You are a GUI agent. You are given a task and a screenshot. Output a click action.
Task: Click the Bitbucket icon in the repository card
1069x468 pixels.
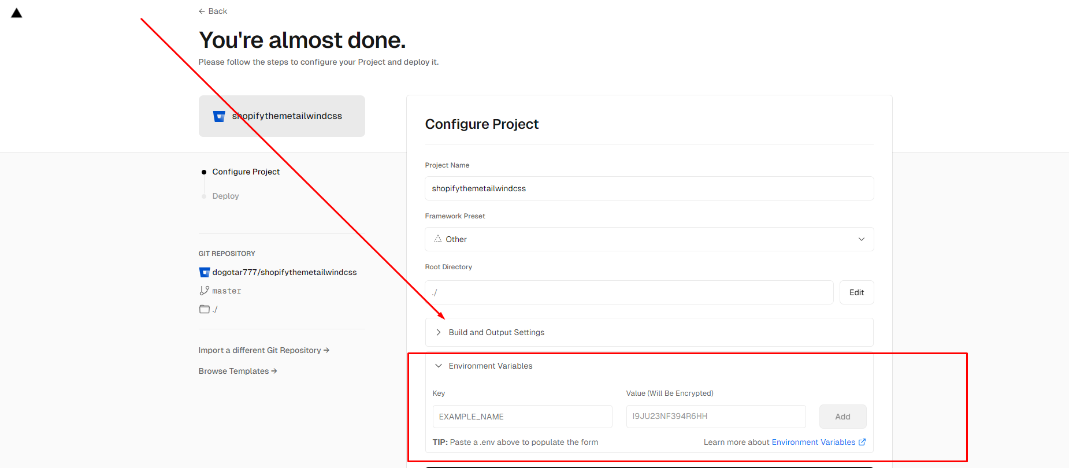pos(219,116)
